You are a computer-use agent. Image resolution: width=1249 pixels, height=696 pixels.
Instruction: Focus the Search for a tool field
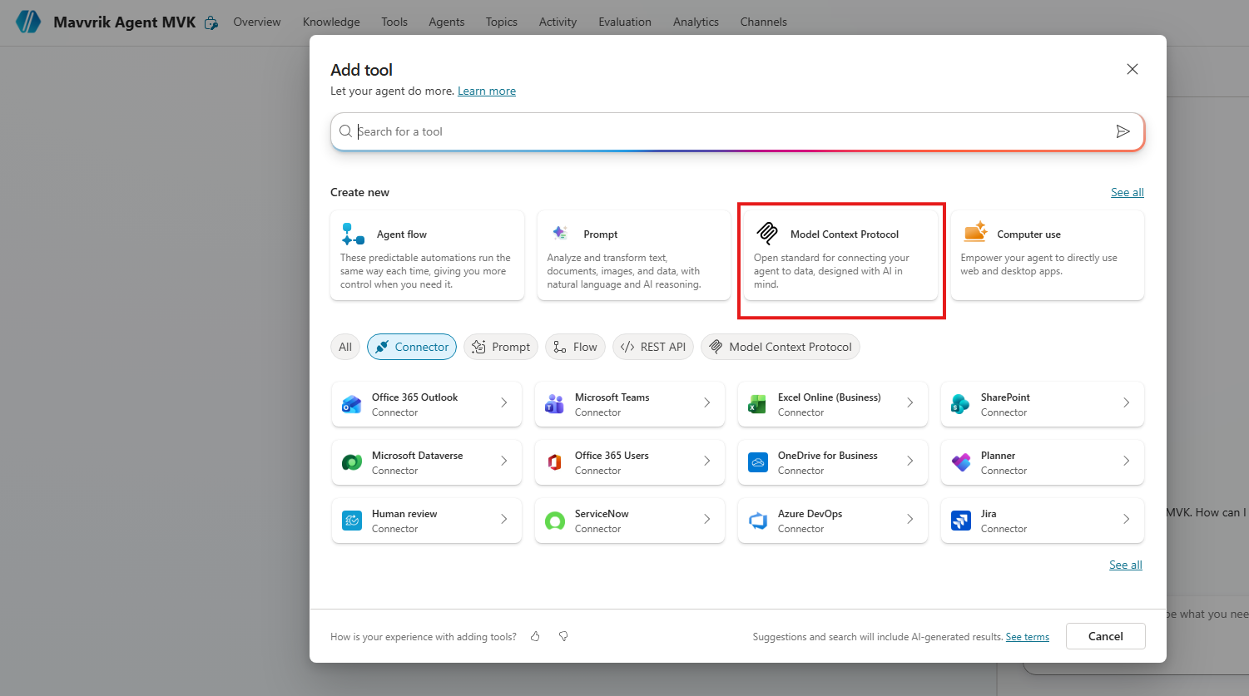(x=737, y=131)
